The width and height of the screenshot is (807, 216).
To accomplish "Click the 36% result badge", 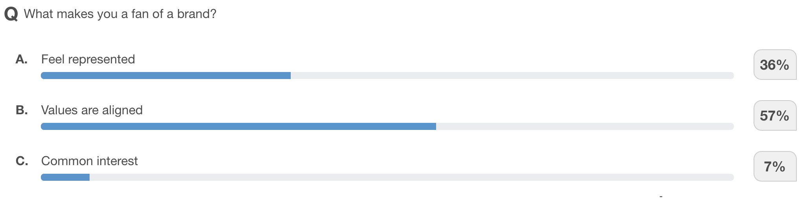I will pos(774,65).
